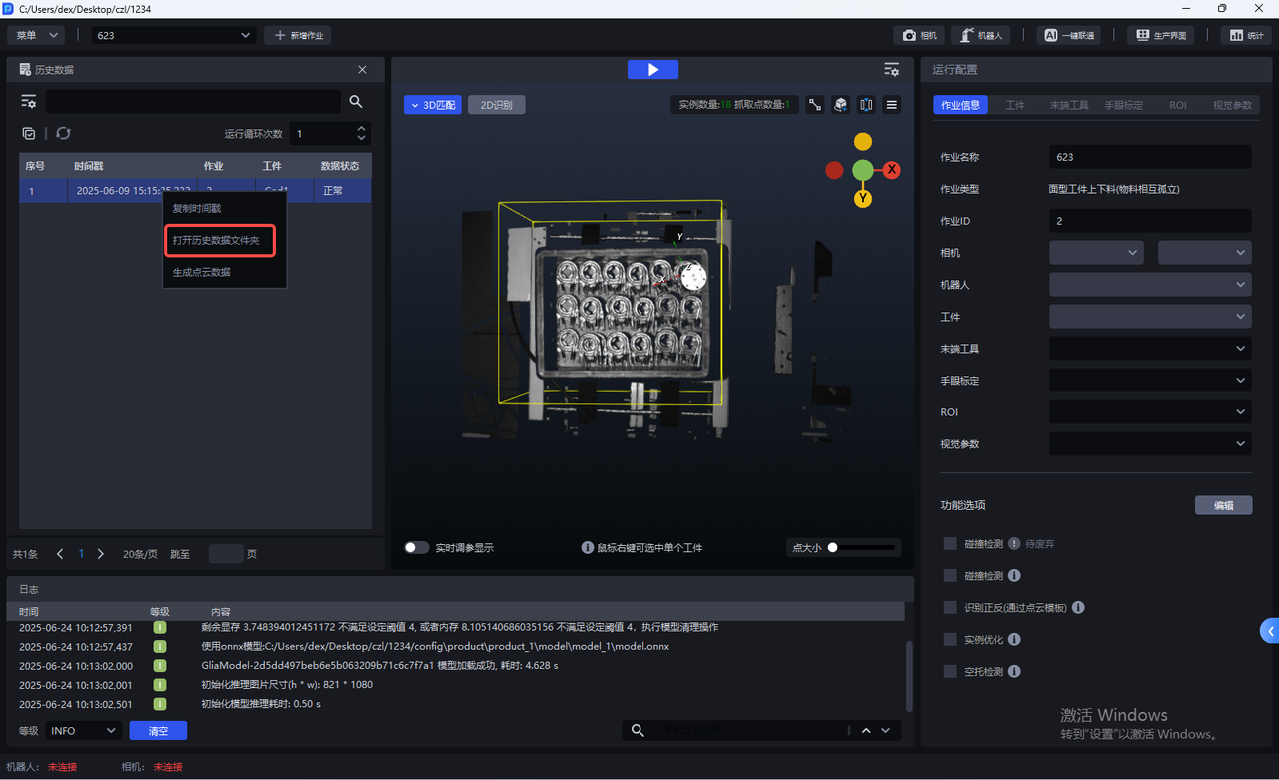Check the 空托检测 checkbox
The height and width of the screenshot is (780, 1279).
(950, 671)
